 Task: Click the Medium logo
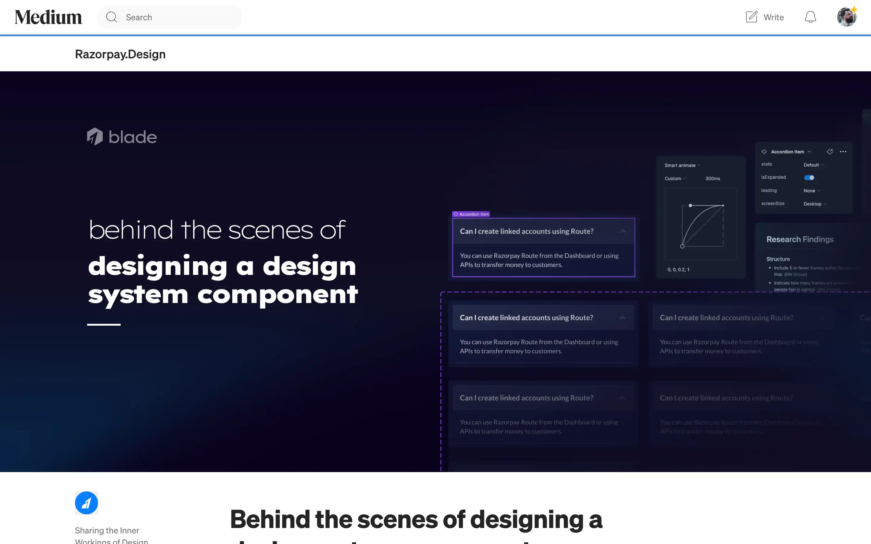pyautogui.click(x=48, y=17)
